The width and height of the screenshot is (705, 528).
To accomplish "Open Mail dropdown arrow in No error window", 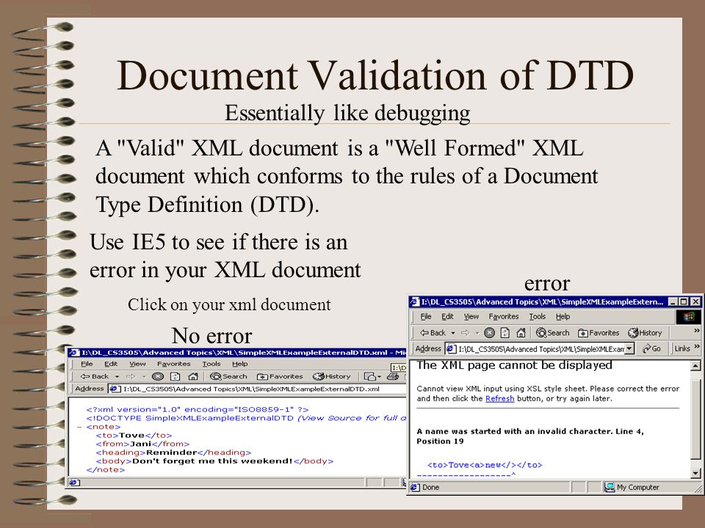I will (380, 376).
